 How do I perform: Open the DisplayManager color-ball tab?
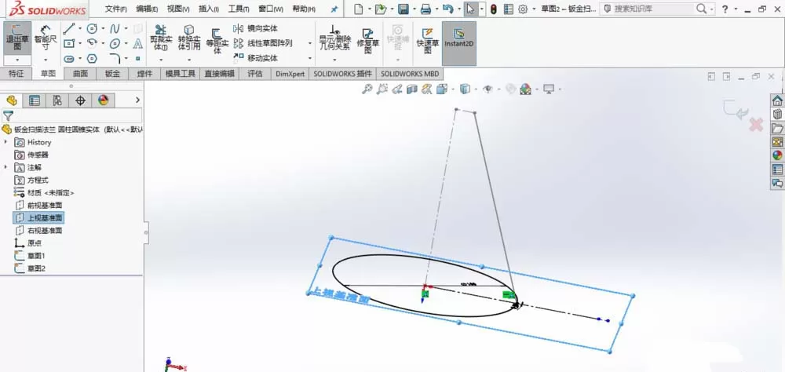coord(103,100)
